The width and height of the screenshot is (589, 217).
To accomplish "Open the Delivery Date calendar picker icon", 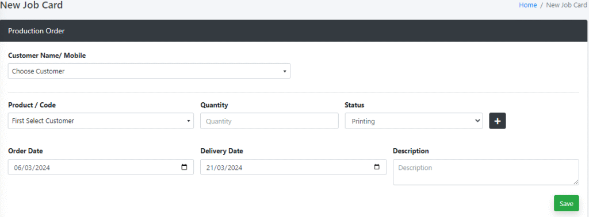I will (377, 167).
